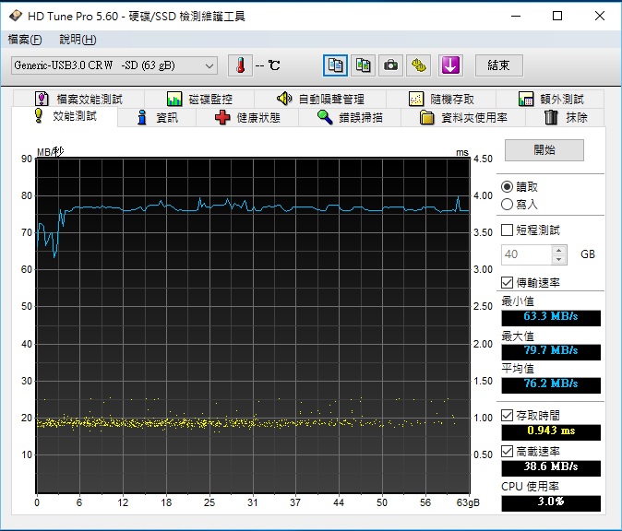Maximize the HD Tune Pro window

tap(557, 16)
